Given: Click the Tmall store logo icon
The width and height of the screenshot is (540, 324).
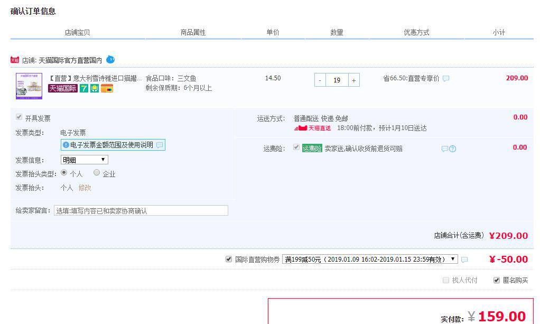Looking at the screenshot, I should pos(15,60).
